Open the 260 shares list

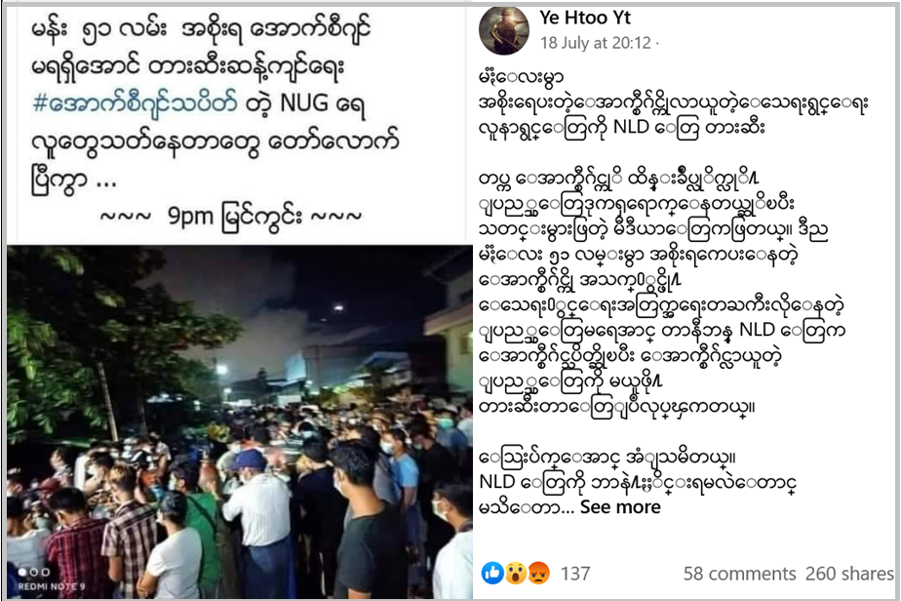pyautogui.click(x=849, y=574)
